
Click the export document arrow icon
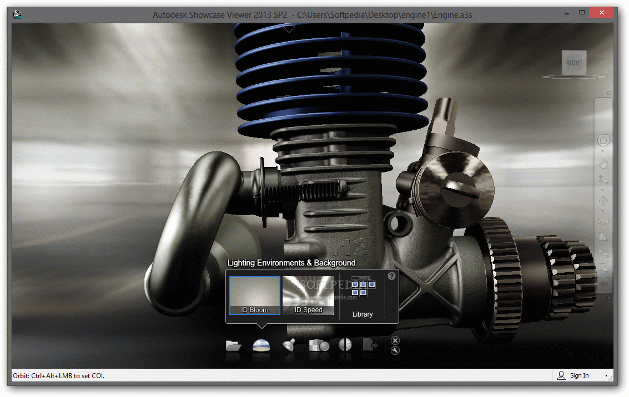(x=370, y=344)
